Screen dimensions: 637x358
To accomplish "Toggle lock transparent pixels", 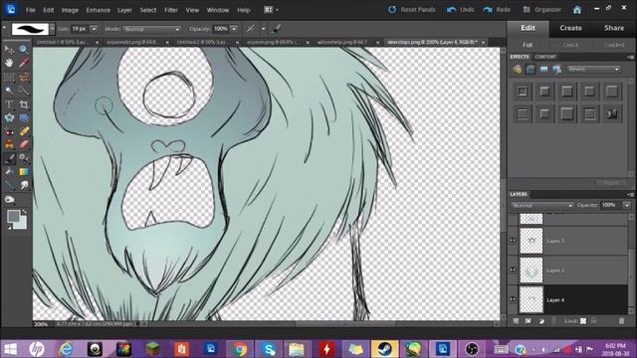I will point(583,321).
